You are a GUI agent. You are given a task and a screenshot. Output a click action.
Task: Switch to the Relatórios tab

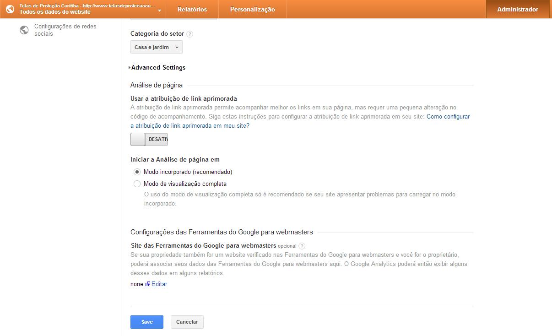click(x=191, y=9)
